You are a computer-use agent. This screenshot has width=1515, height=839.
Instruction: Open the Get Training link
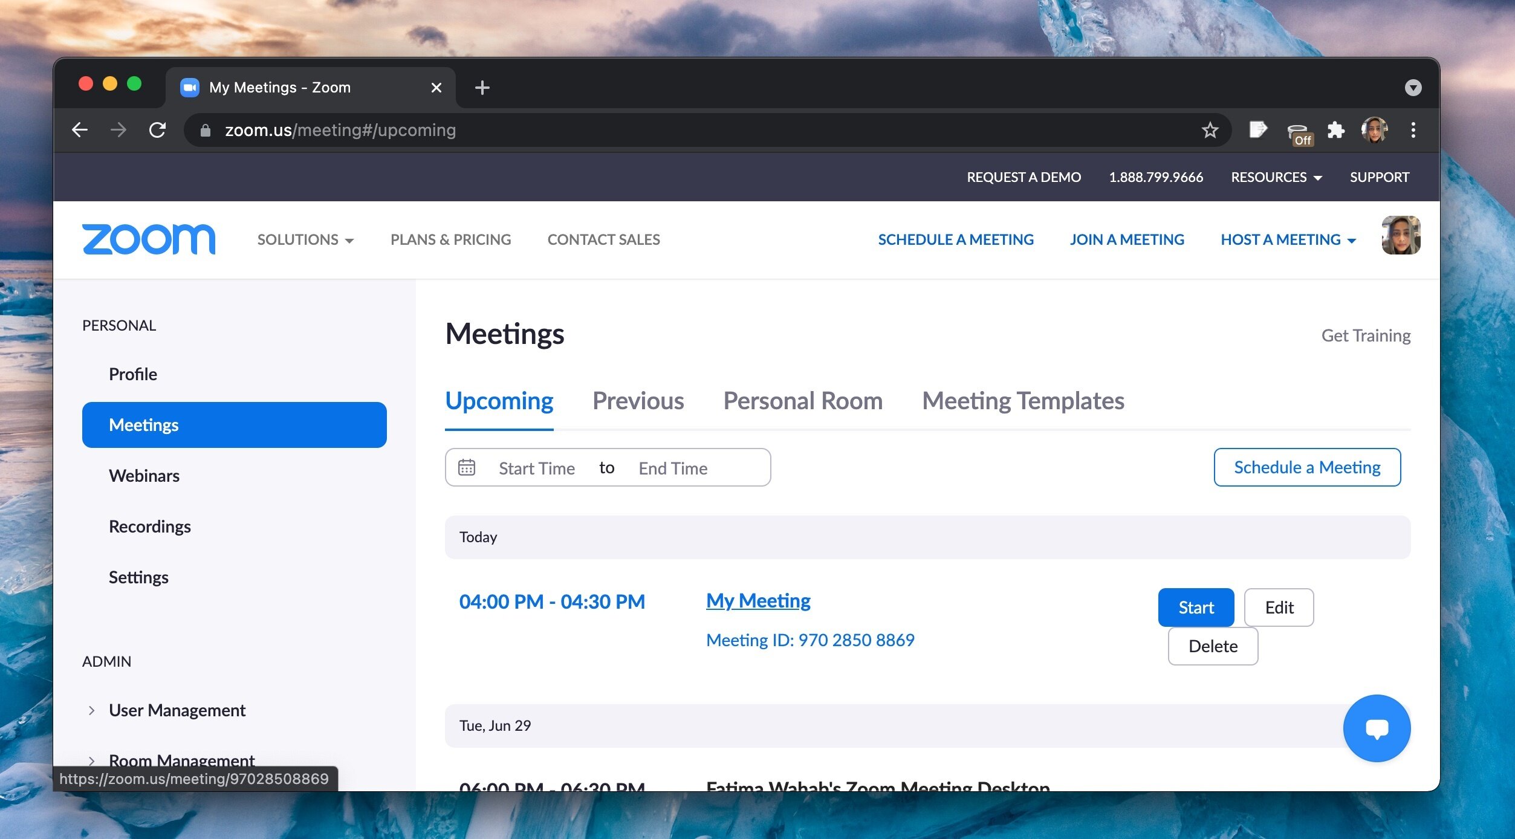(1366, 335)
